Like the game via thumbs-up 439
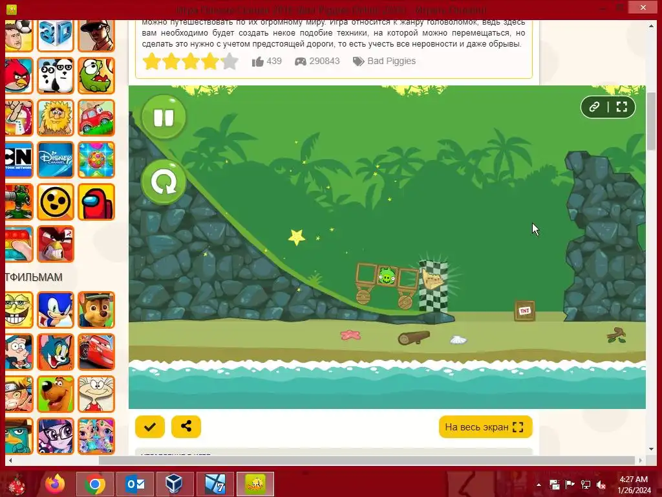The height and width of the screenshot is (497, 662). (267, 61)
